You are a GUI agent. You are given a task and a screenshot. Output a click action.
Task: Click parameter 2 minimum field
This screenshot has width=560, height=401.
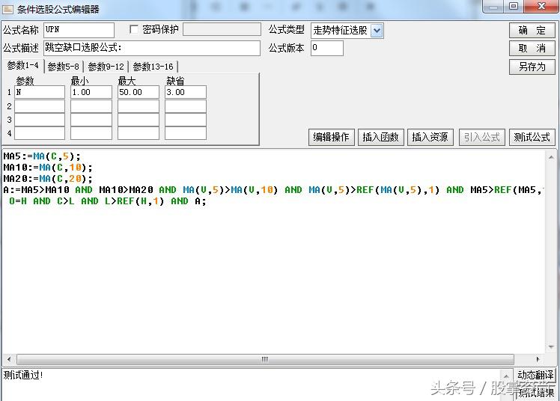91,106
